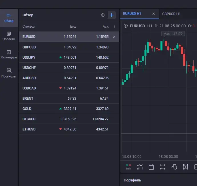Click the Аск column header
This screenshot has width=197, height=186.
[106, 26]
